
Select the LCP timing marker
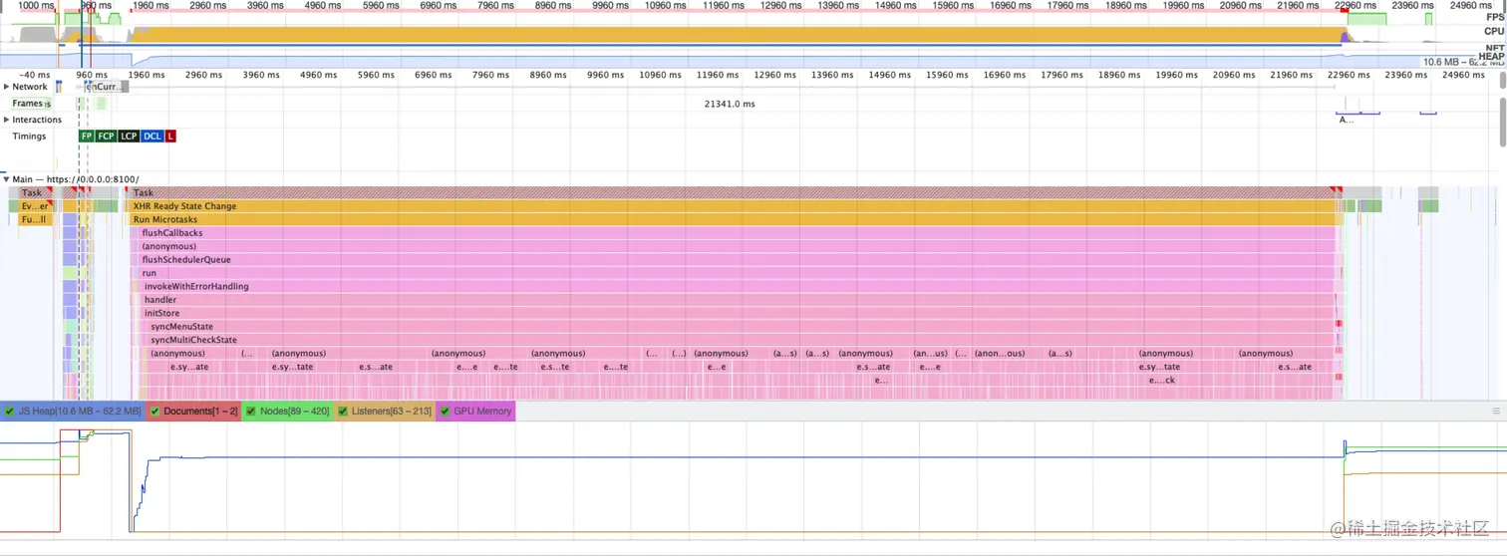pyautogui.click(x=129, y=137)
